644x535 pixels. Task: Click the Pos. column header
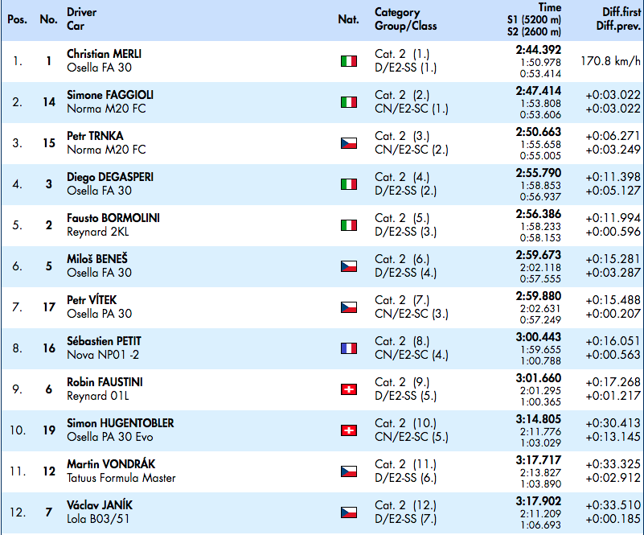(17, 19)
